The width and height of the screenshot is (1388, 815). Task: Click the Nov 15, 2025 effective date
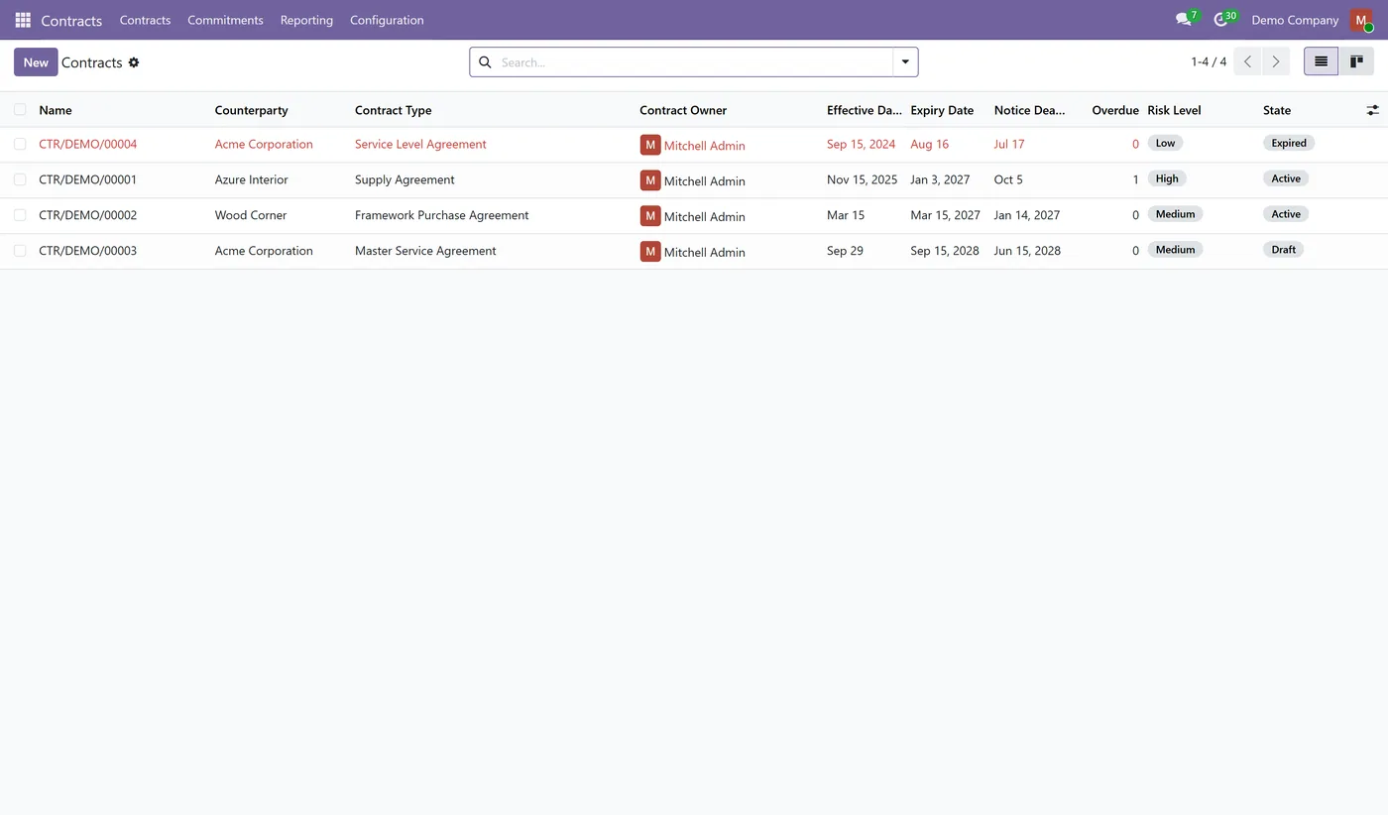point(862,179)
